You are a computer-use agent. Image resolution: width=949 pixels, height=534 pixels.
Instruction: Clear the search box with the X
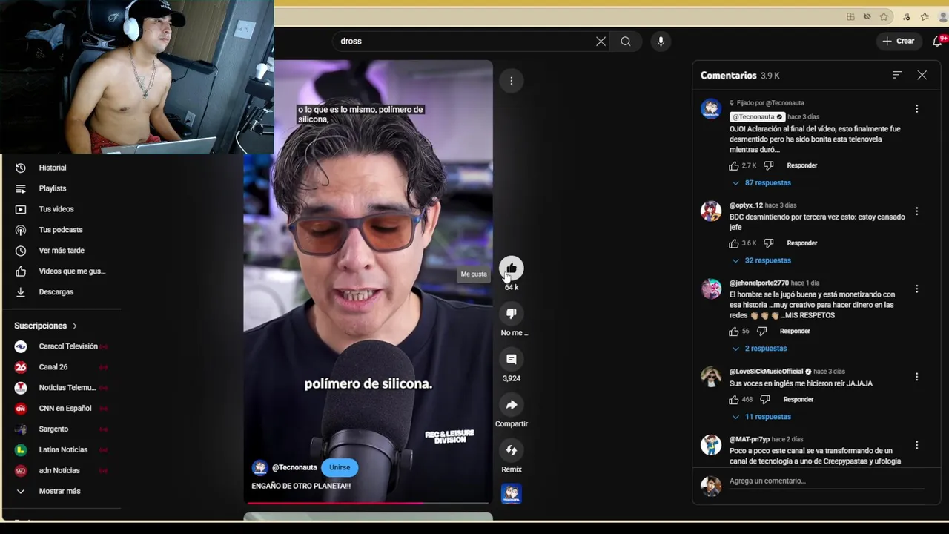601,42
